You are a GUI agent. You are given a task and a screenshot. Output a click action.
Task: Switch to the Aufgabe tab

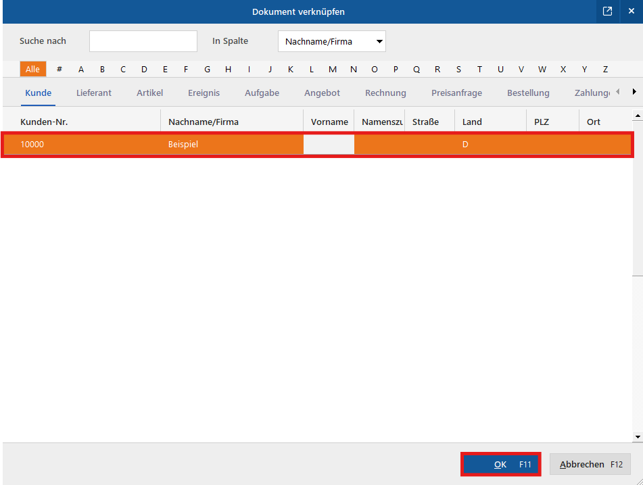pyautogui.click(x=262, y=93)
